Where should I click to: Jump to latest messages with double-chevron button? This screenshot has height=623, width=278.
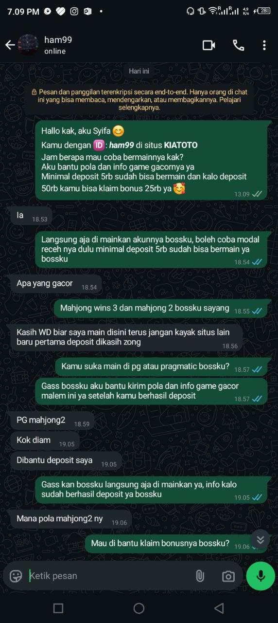point(261,539)
